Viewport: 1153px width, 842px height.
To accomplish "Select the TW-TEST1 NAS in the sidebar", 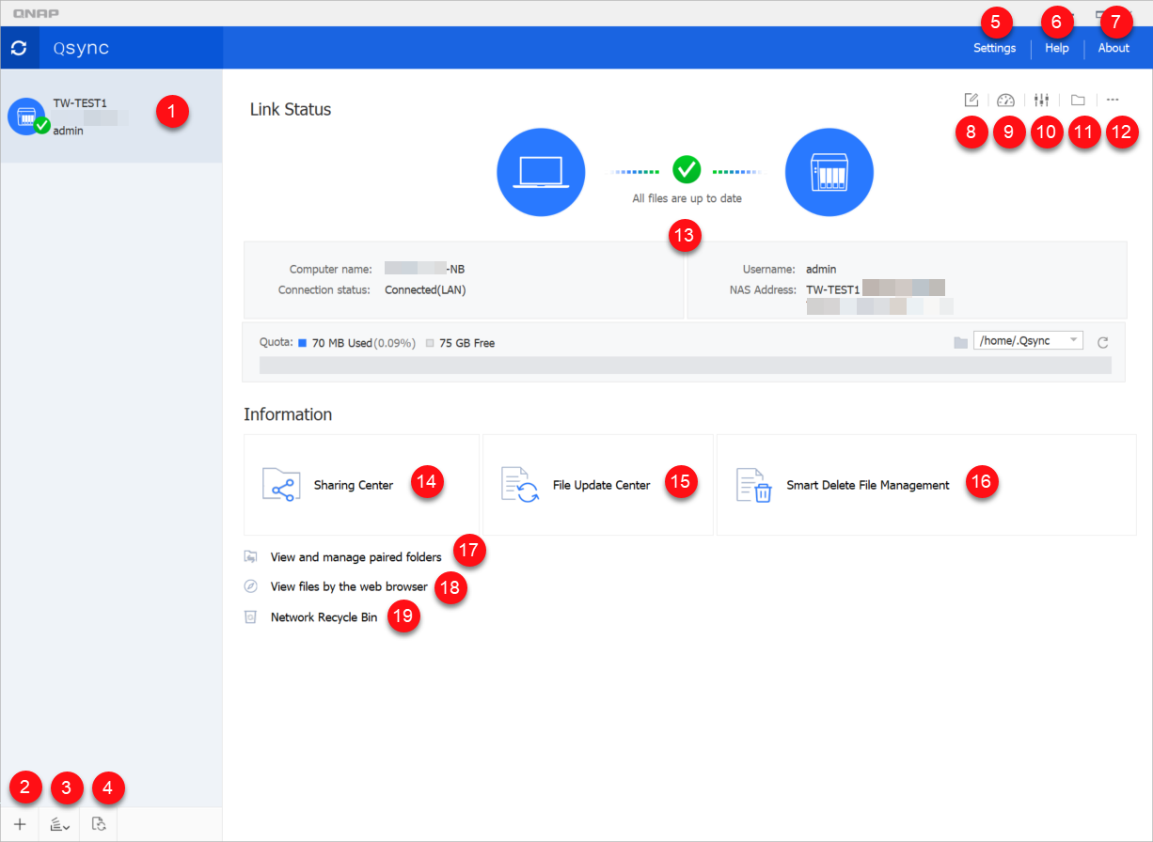I will (111, 117).
